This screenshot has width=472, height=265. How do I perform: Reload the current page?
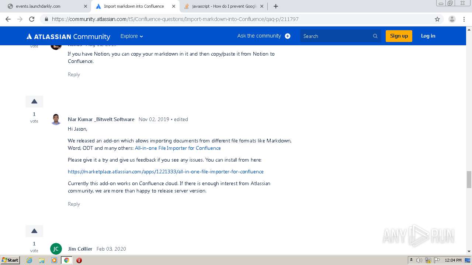[32, 19]
